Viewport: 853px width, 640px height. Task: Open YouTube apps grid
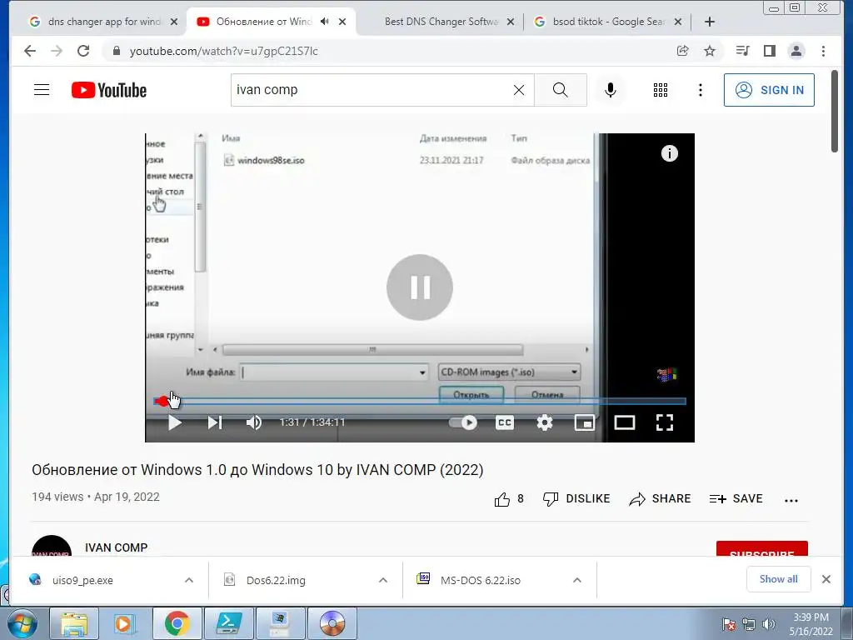pos(661,90)
